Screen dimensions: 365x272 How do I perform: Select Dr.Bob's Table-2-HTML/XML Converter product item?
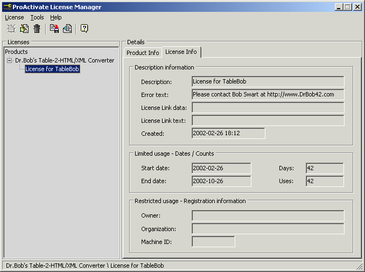[65, 60]
